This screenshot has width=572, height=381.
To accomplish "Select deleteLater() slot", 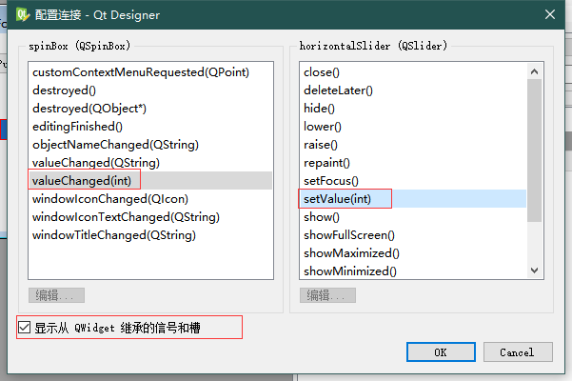I will coord(338,90).
